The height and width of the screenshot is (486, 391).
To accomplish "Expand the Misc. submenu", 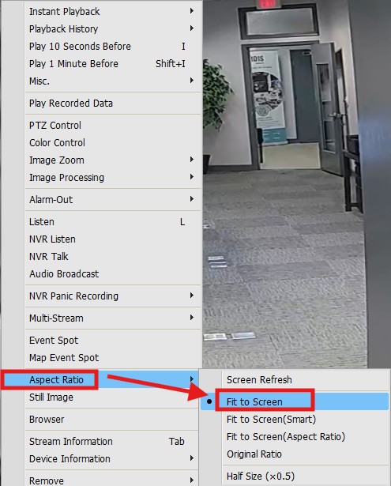I will pyautogui.click(x=113, y=81).
